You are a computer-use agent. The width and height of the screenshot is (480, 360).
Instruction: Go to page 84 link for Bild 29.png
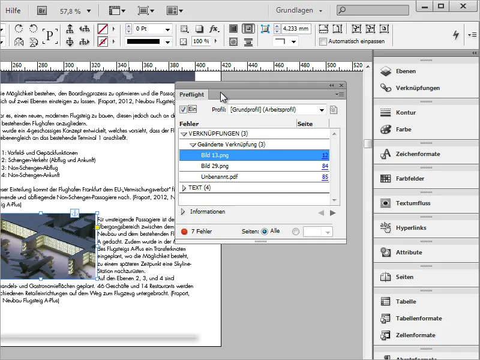[325, 166]
